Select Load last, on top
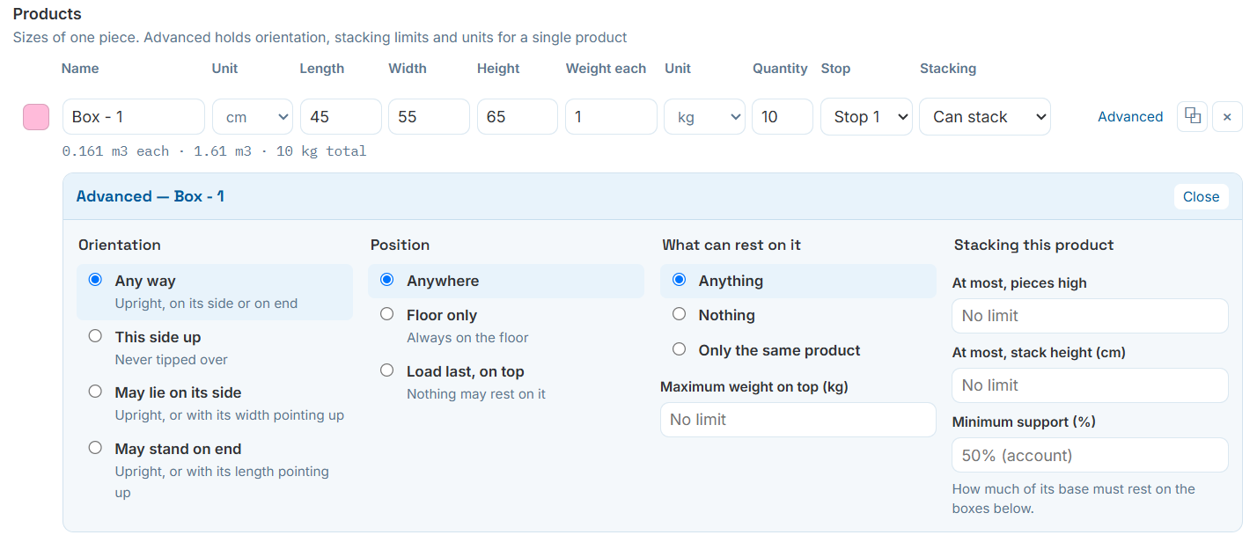 point(386,370)
